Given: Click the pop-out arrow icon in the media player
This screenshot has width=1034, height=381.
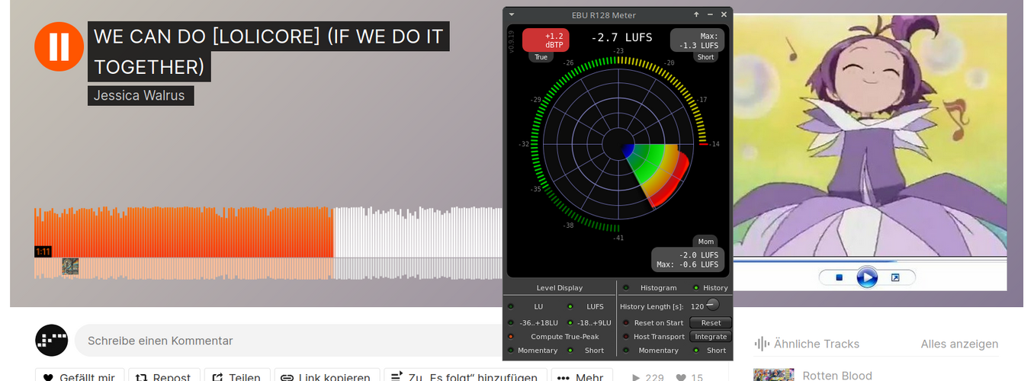Looking at the screenshot, I should pyautogui.click(x=895, y=277).
